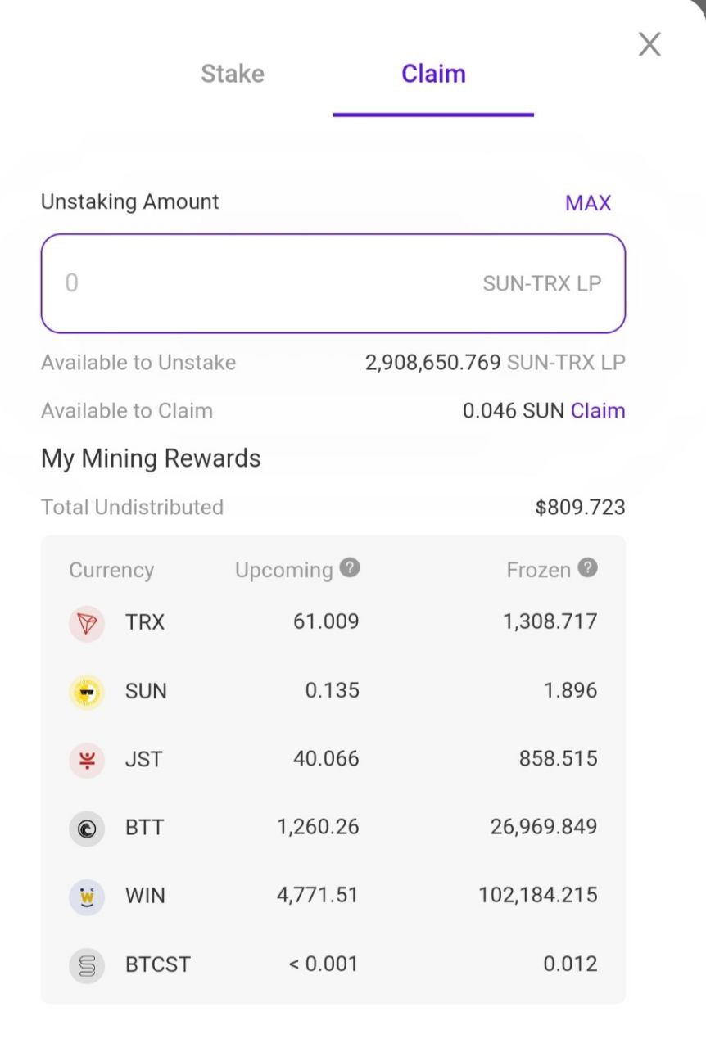
Task: Claim the 0.046 SUN reward link
Action: pyautogui.click(x=598, y=411)
